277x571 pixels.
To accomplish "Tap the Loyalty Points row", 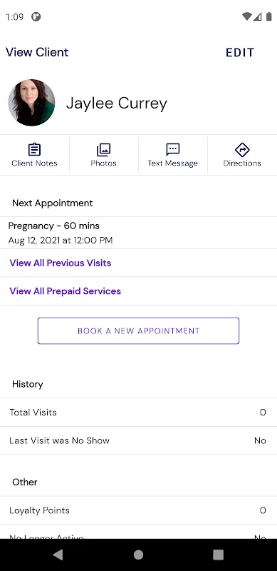I will (138, 510).
